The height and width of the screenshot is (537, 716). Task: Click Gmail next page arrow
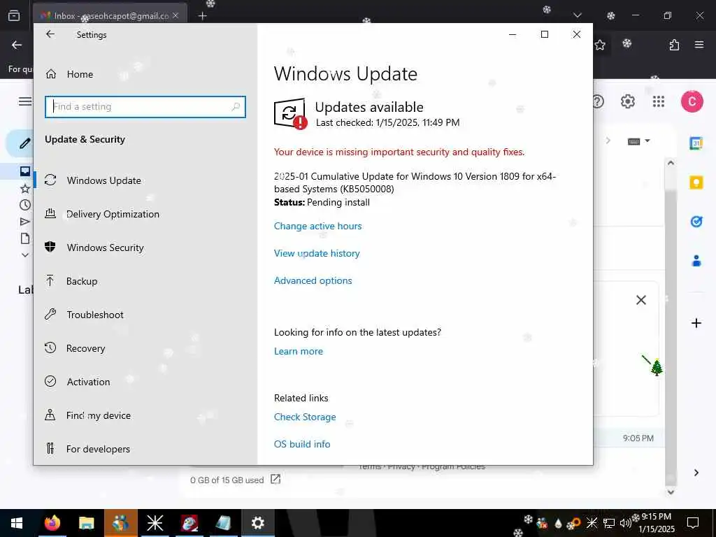point(608,141)
